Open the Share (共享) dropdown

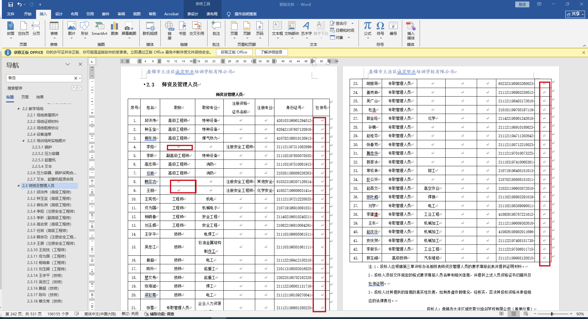pos(575,14)
